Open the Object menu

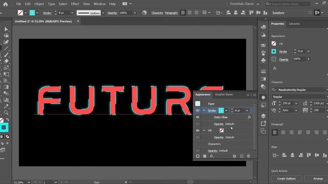[39, 4]
